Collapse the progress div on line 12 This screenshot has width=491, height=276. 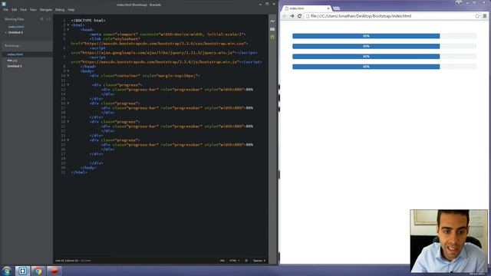tap(68, 85)
